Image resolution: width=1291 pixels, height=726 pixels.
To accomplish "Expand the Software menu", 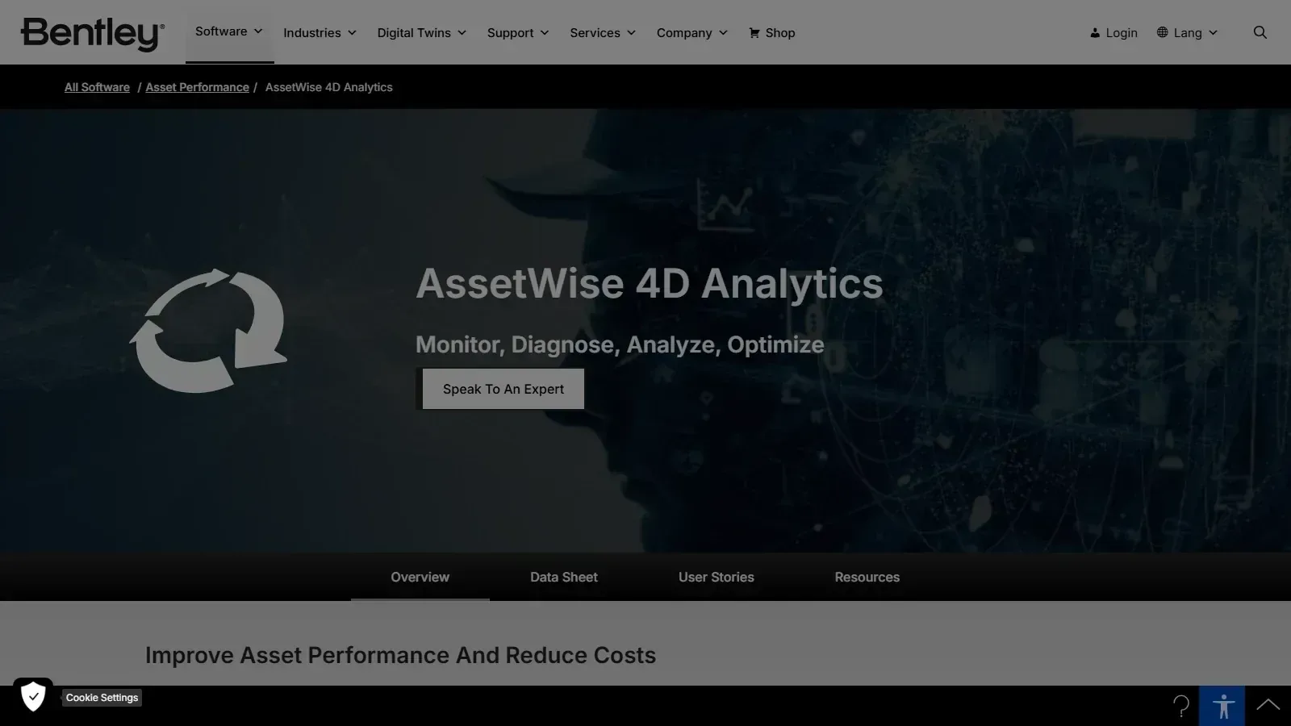I will 229,31.
